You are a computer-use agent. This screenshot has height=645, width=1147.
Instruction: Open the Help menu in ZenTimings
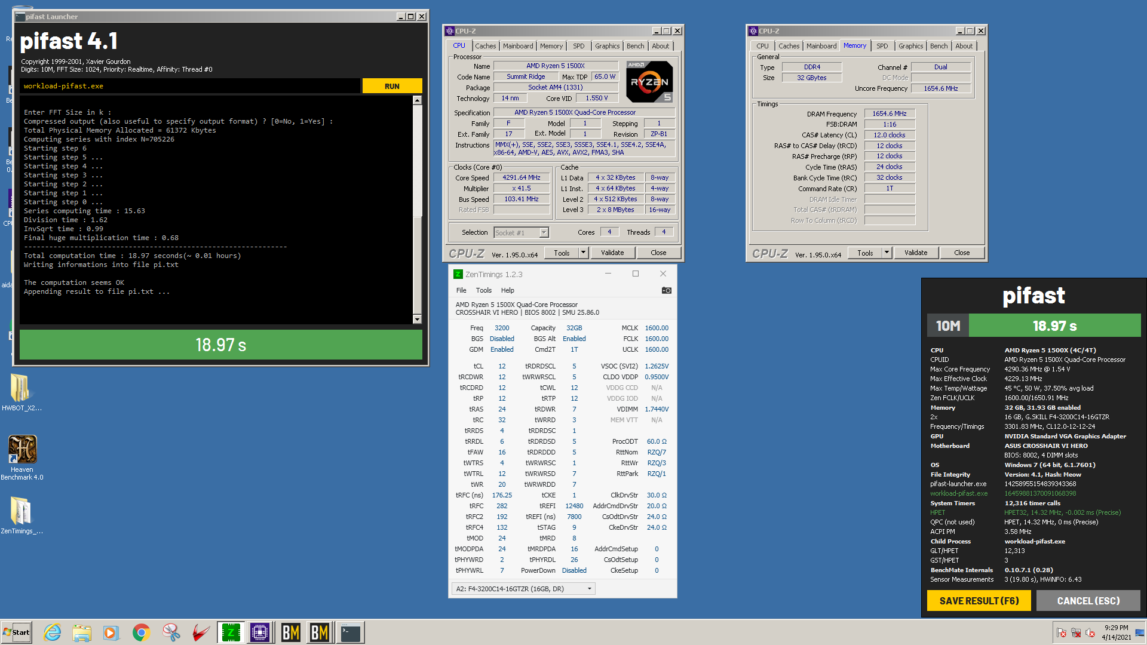507,290
